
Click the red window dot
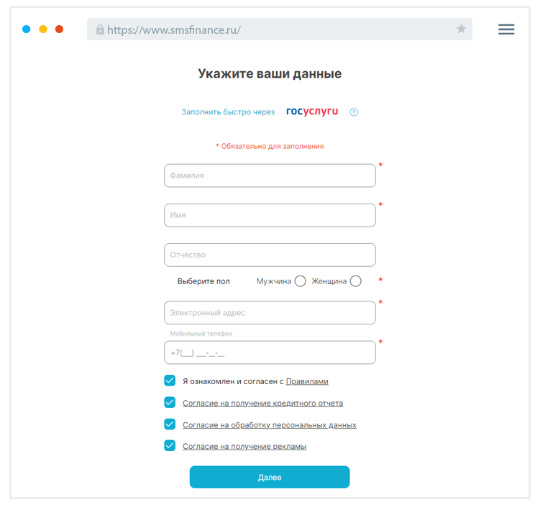60,29
